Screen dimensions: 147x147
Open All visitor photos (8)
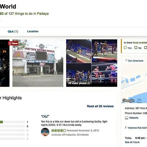79,83
